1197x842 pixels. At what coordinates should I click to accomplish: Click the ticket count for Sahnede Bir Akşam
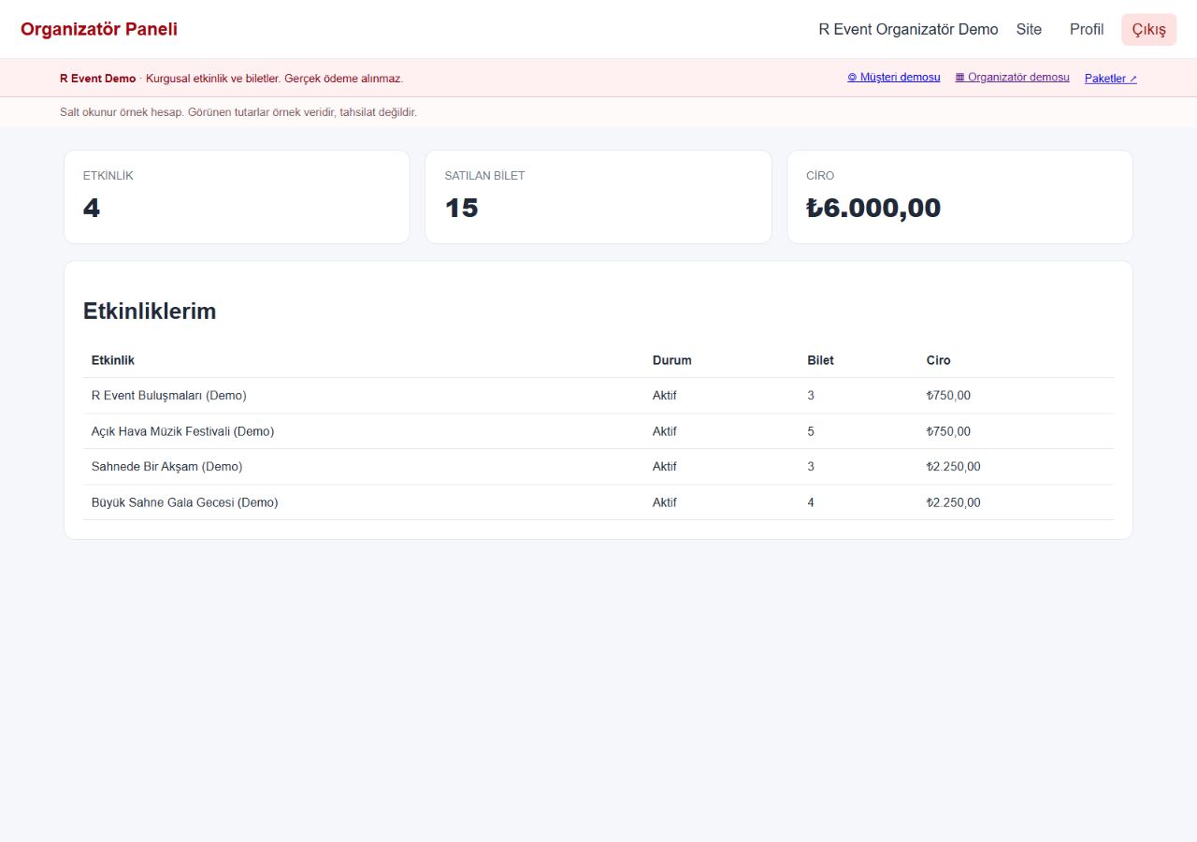pos(811,467)
